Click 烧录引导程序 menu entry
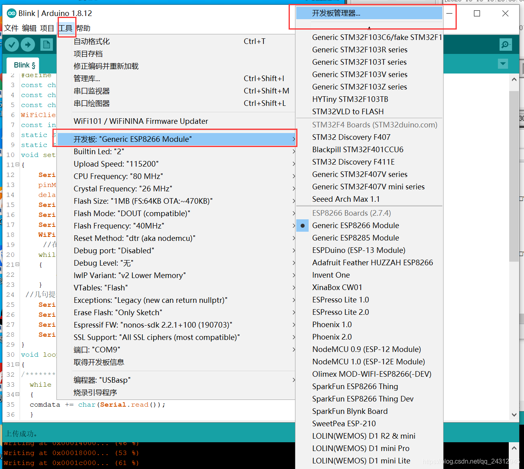The height and width of the screenshot is (469, 524). pos(176,392)
